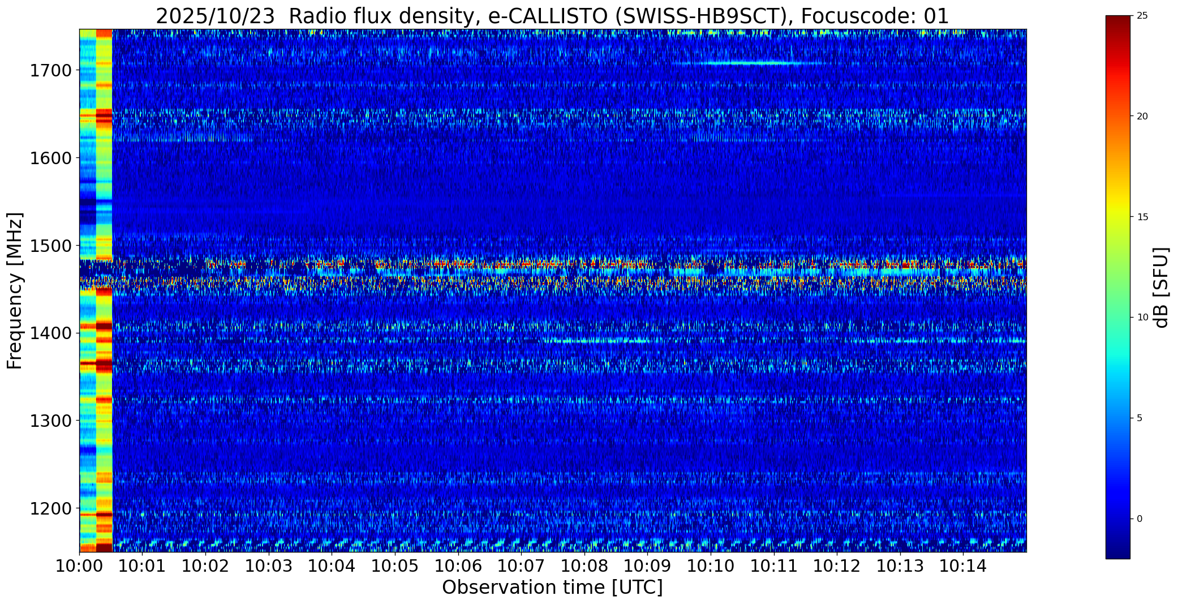This screenshot has width=1178, height=604.
Task: Click the 10:14 time tick label
Action: click(964, 566)
